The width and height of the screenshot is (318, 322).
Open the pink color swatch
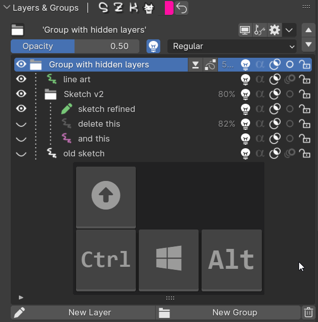(169, 8)
